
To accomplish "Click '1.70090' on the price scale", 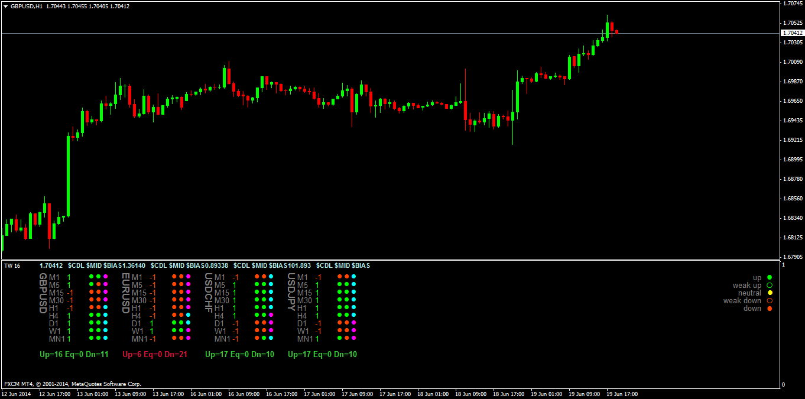I will [x=793, y=62].
